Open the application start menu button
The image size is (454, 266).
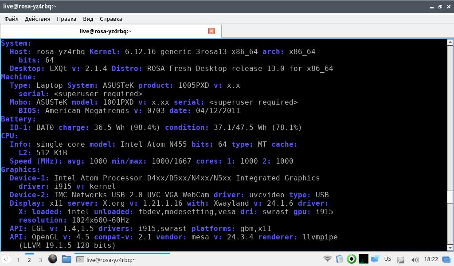click(6, 260)
